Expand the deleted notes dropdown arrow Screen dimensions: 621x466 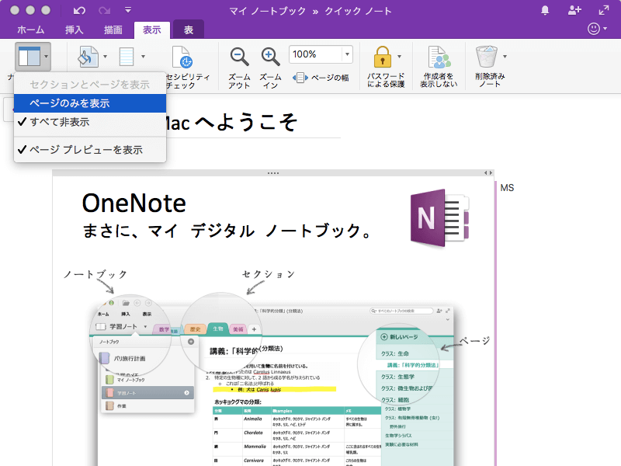click(505, 57)
